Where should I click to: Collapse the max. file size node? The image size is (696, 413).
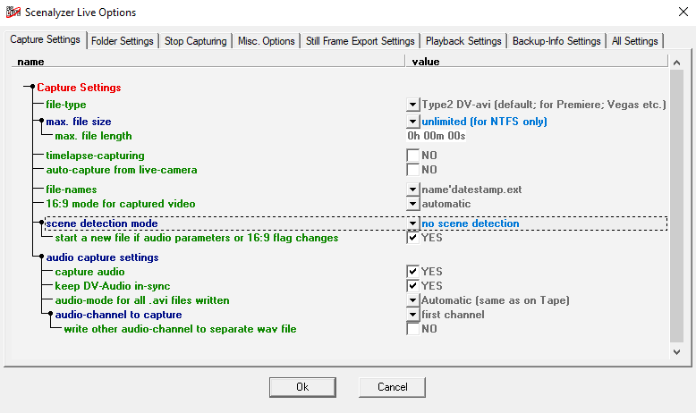(x=40, y=122)
